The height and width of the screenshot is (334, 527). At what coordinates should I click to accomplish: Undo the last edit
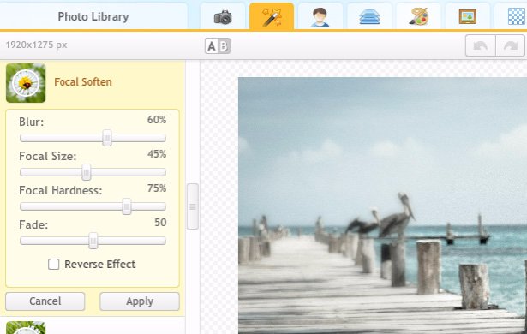(x=480, y=45)
